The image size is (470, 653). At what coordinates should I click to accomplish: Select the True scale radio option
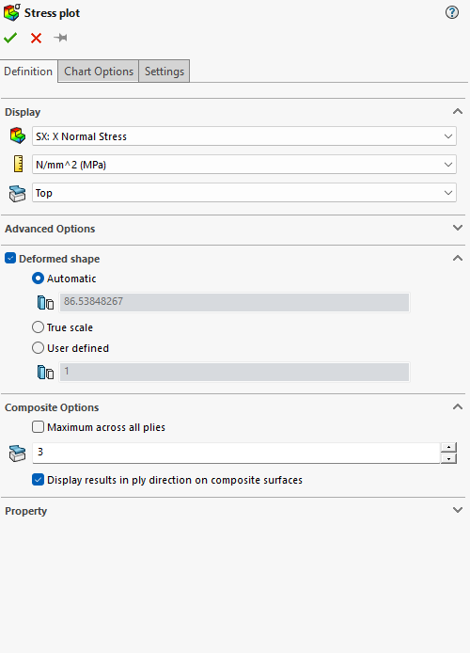pos(38,327)
